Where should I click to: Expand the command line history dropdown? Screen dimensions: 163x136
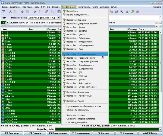(x=160, y=129)
